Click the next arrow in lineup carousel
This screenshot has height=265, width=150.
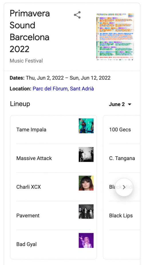124,187
